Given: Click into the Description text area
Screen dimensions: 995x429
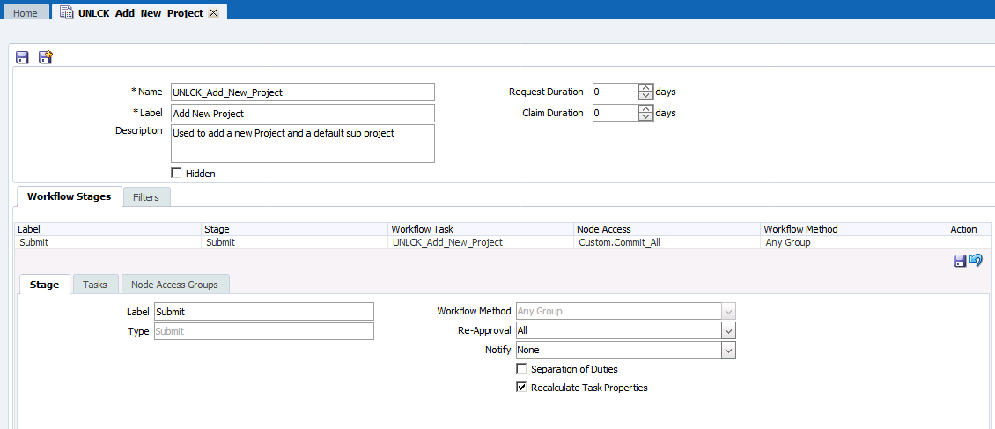Looking at the screenshot, I should [303, 144].
